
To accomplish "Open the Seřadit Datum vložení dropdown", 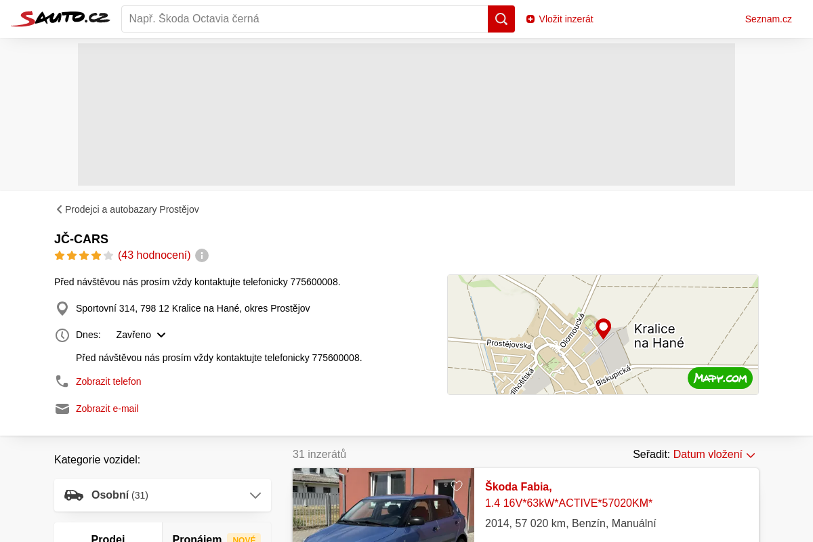I will (x=714, y=455).
